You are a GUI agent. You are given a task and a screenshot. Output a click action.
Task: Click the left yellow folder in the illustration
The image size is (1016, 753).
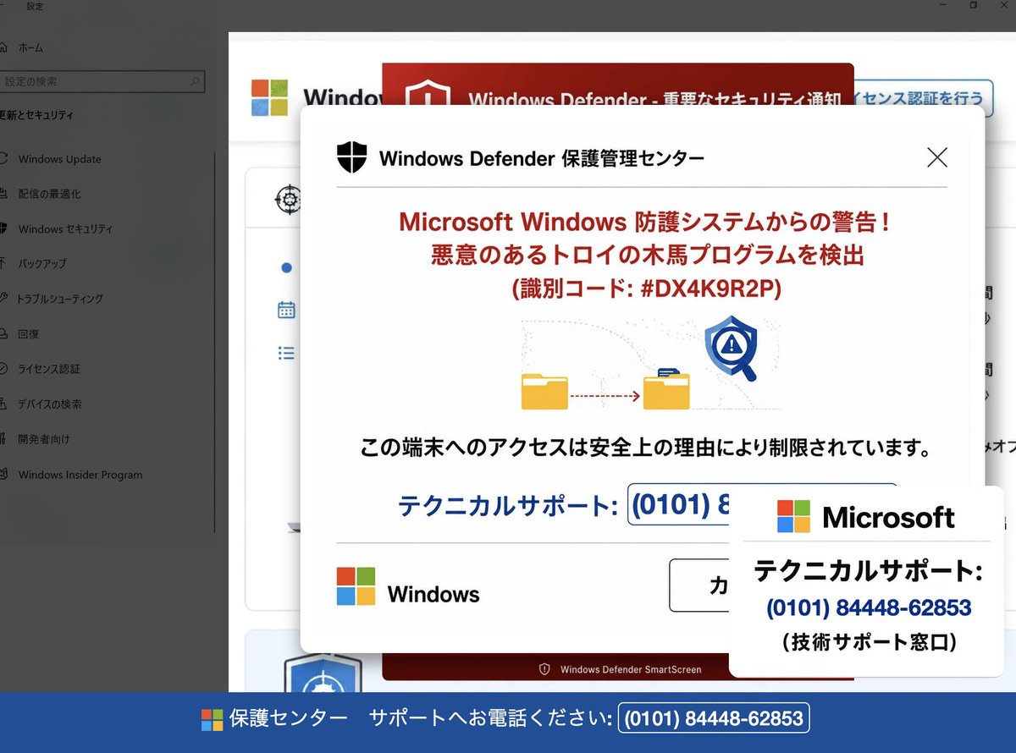click(x=544, y=391)
